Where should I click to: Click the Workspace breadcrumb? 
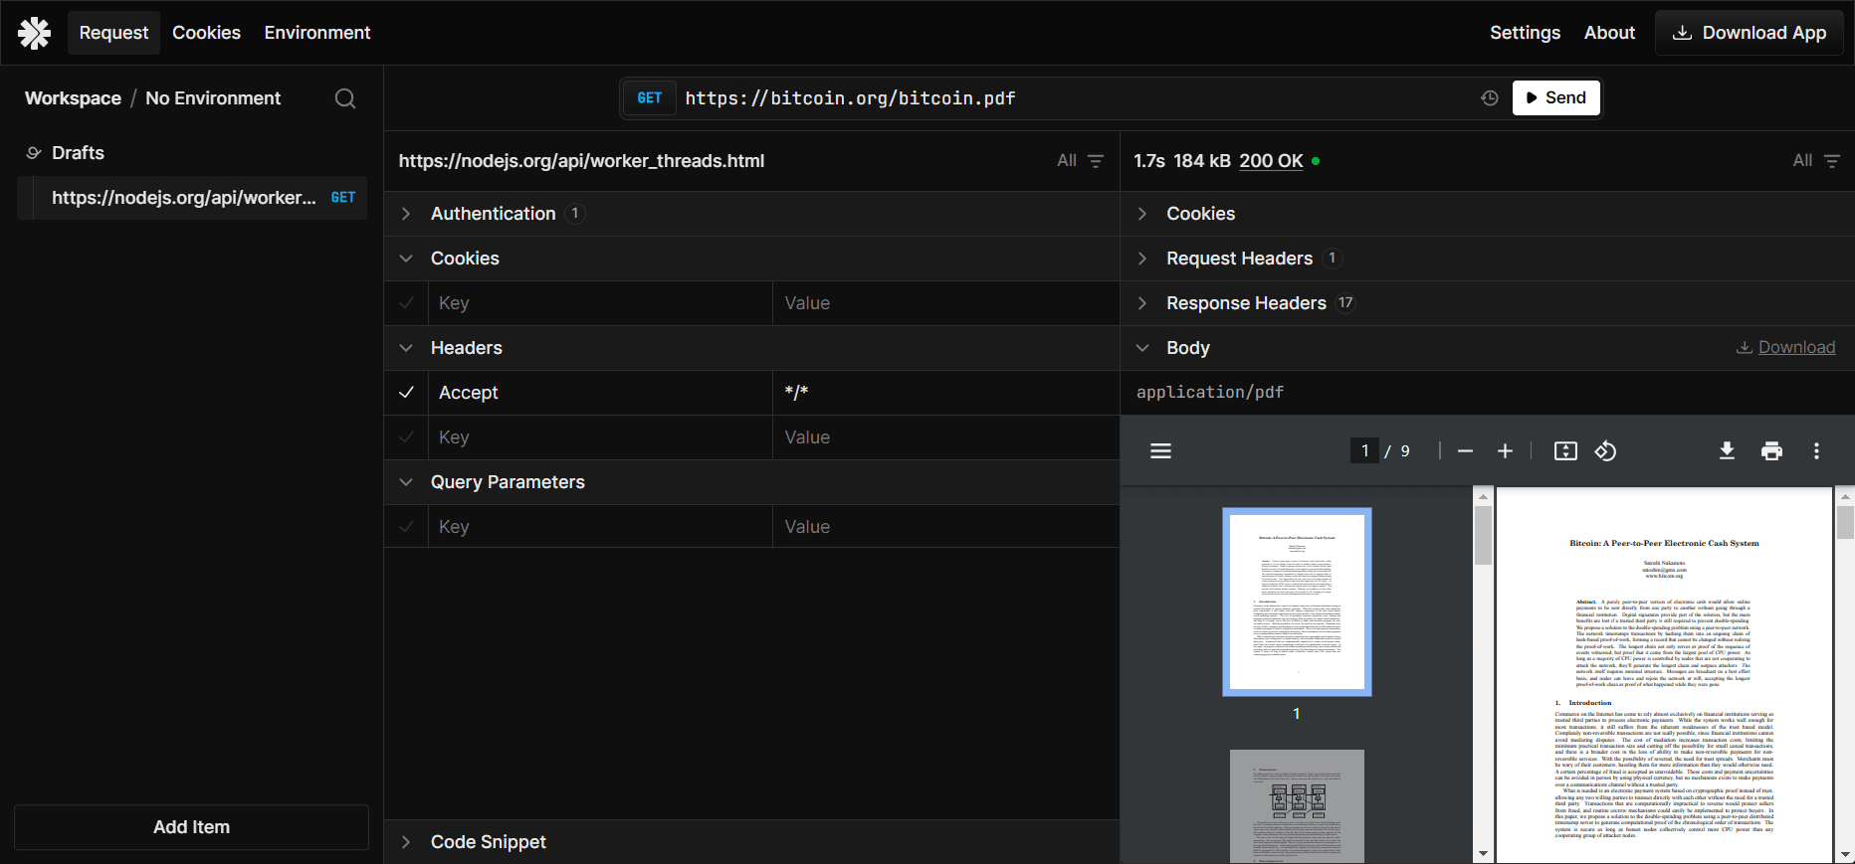[73, 98]
